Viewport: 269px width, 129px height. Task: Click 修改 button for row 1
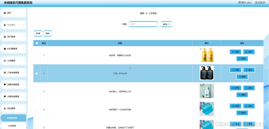pos(249,52)
